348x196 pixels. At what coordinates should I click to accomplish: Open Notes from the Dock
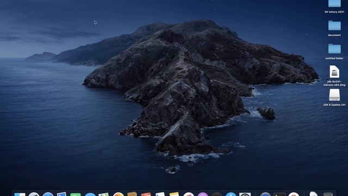(x=174, y=194)
